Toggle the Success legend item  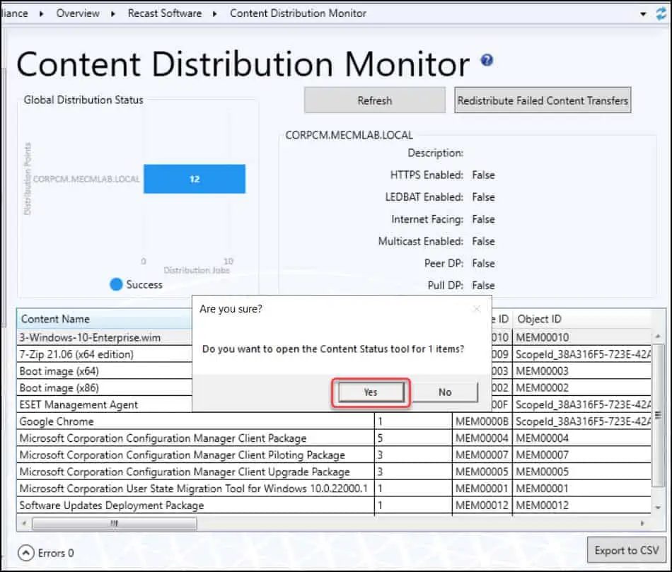(x=136, y=284)
